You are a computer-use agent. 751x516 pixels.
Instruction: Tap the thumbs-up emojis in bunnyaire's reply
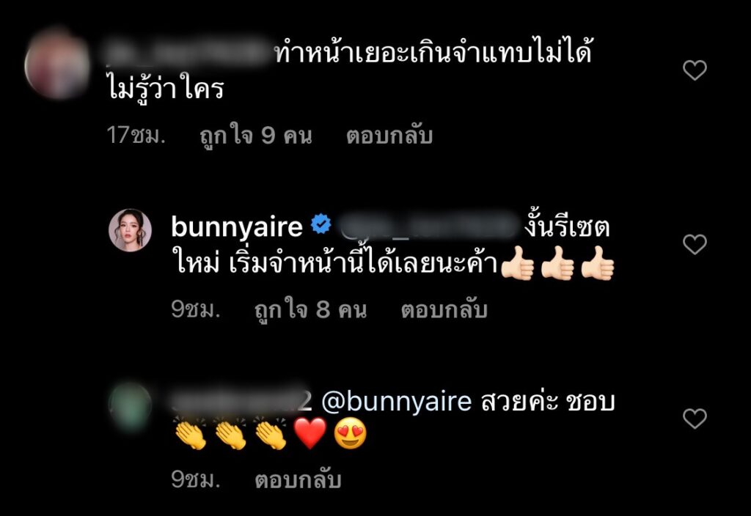click(557, 263)
